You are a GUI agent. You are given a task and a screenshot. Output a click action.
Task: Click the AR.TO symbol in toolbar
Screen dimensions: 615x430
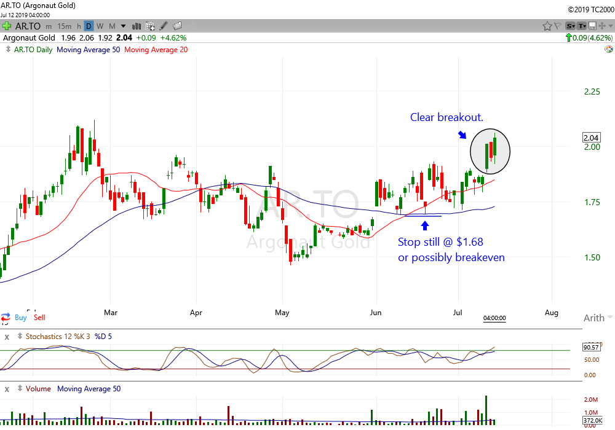coord(28,26)
